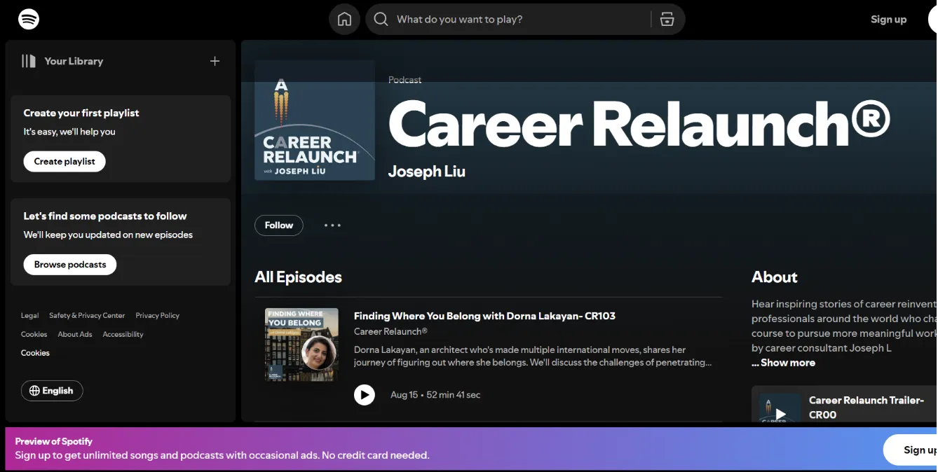Image resolution: width=938 pixels, height=472 pixels.
Task: Open the English language selector
Action: [52, 391]
